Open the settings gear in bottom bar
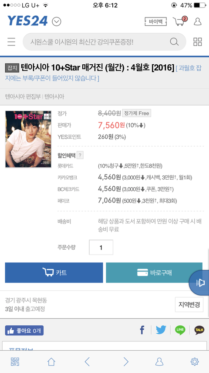The width and height of the screenshot is (209, 373). coord(195,362)
